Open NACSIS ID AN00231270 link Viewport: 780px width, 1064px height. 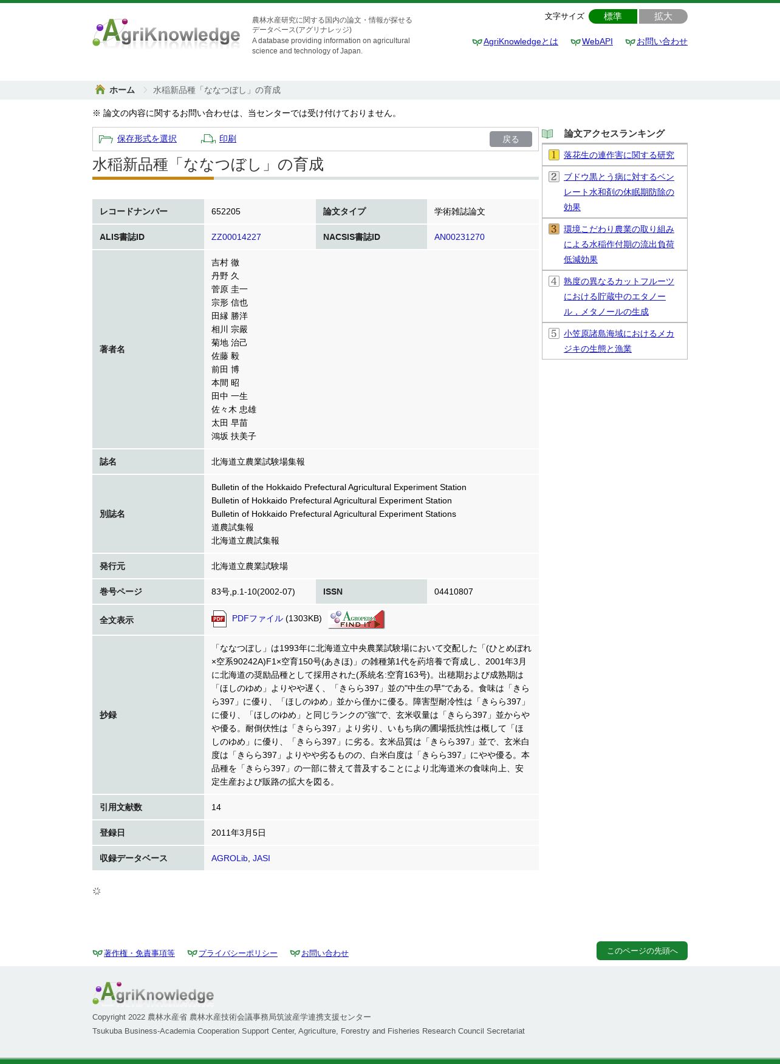coord(459,237)
